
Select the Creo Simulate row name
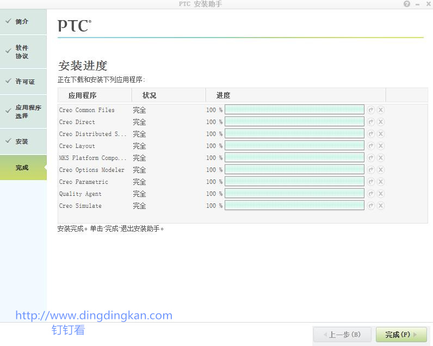click(x=81, y=206)
